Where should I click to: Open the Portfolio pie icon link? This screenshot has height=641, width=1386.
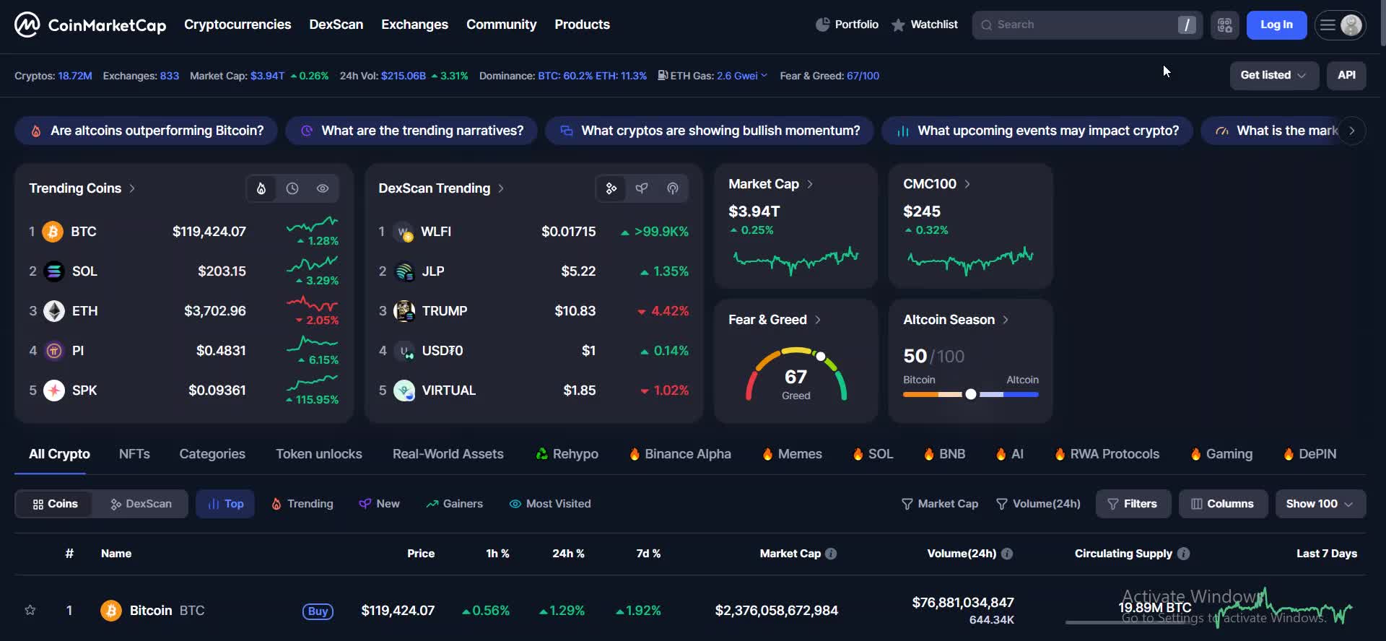847,25
